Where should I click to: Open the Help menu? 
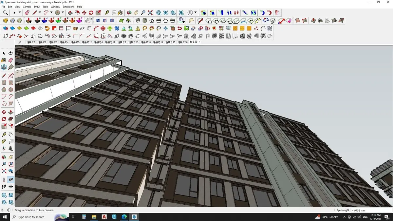tap(80, 7)
